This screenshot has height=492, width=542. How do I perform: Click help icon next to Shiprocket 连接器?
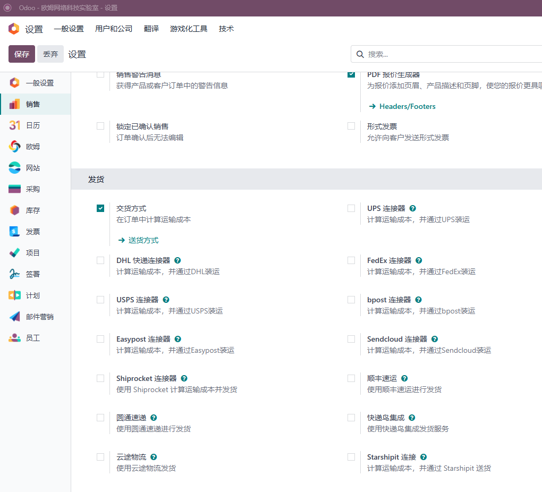pyautogui.click(x=184, y=378)
